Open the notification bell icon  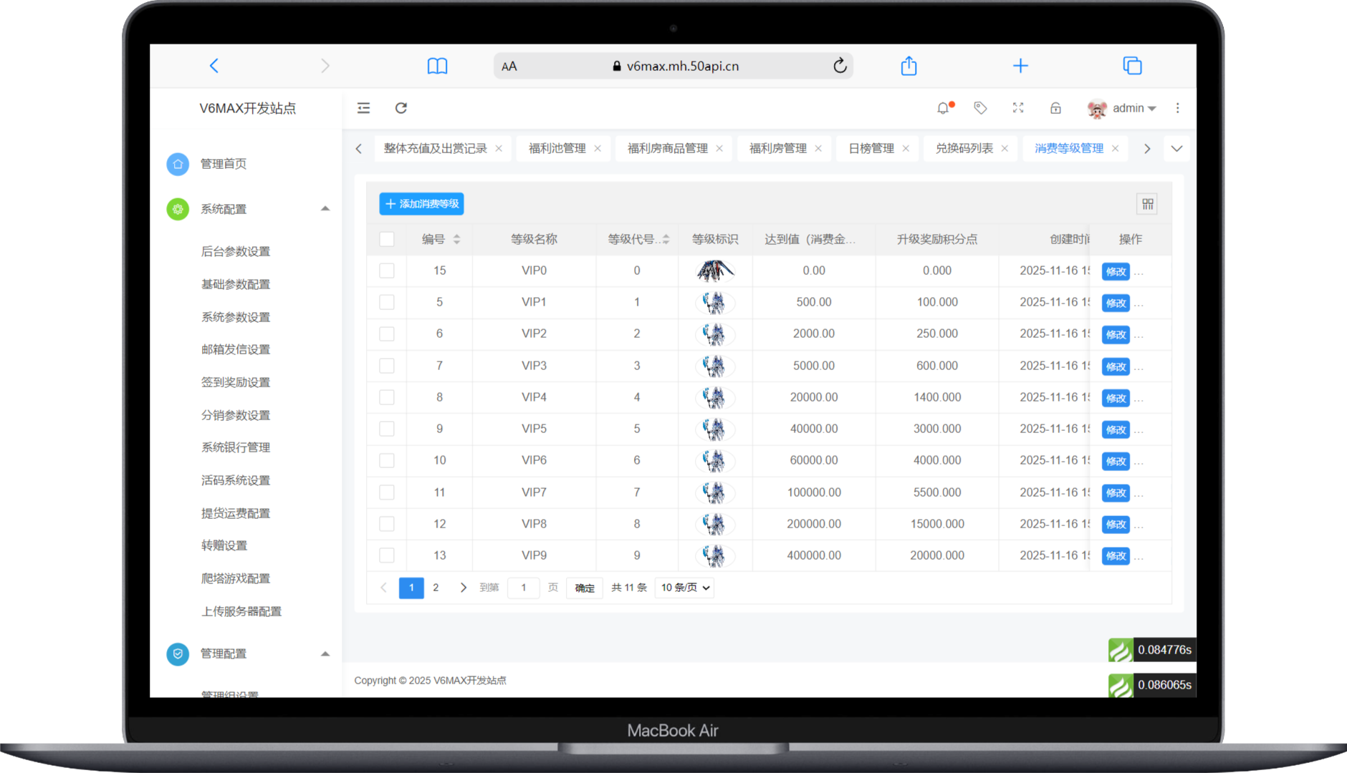point(943,108)
